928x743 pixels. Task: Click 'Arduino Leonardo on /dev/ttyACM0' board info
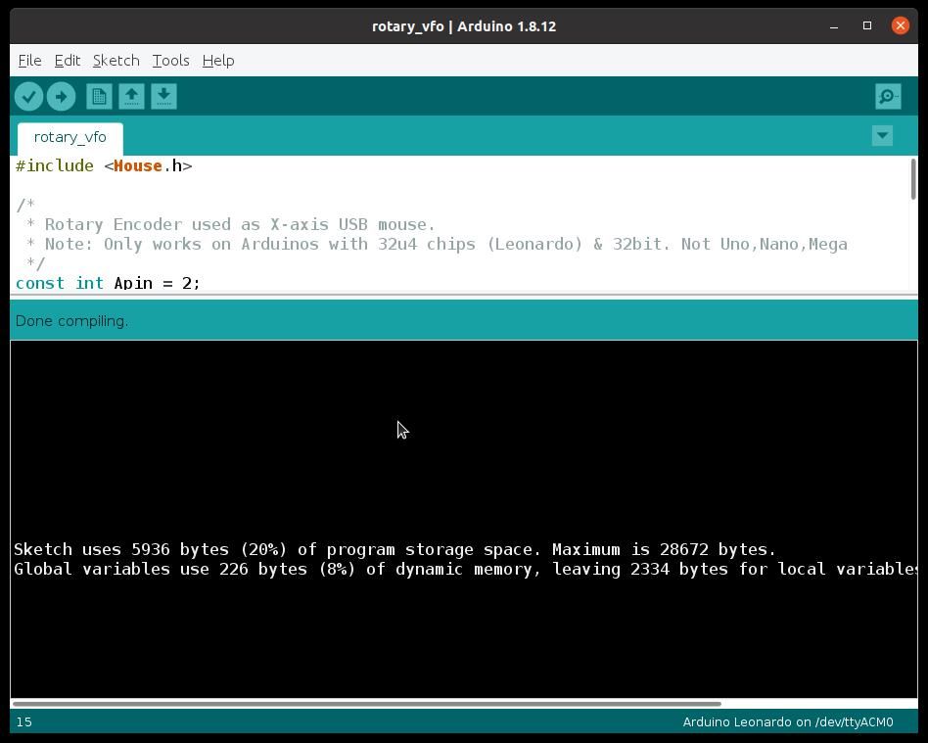point(788,722)
